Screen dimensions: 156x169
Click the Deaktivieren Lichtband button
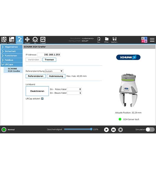click(x=37, y=91)
